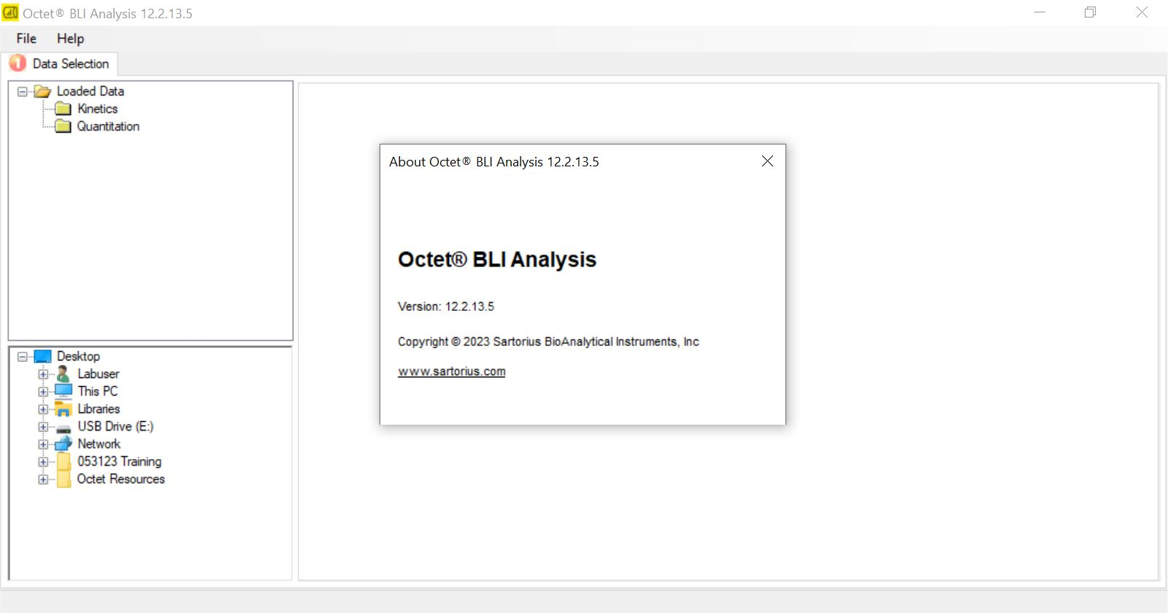Expand the Libraries node

[x=43, y=409]
